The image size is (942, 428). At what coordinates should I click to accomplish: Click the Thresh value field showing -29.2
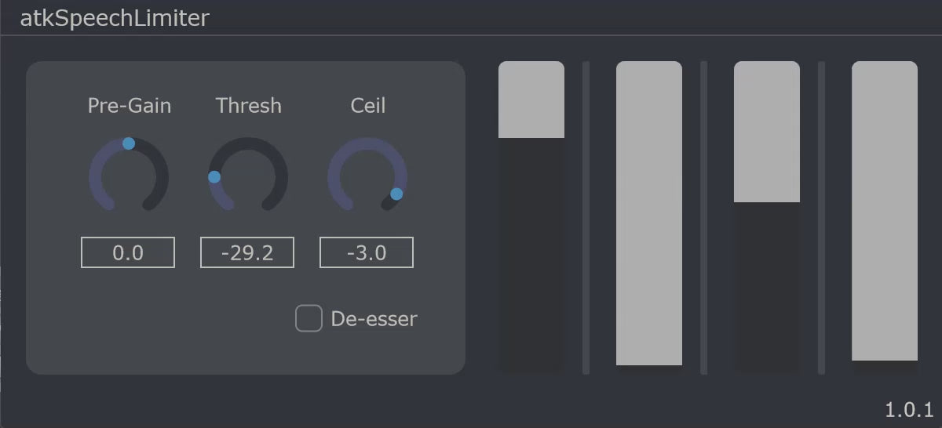coord(247,252)
